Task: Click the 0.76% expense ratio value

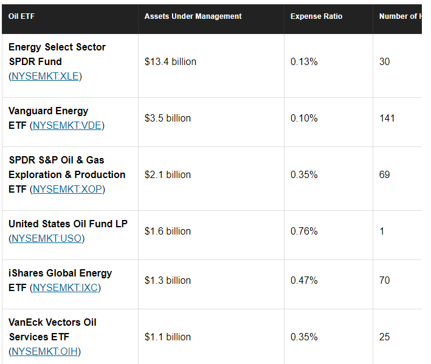Action: (304, 232)
